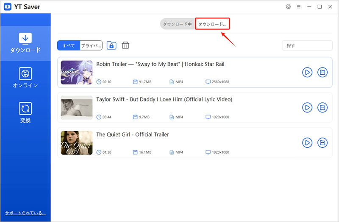Open the settings gear icon
Screen dimensions: 339x222
[x=289, y=7]
